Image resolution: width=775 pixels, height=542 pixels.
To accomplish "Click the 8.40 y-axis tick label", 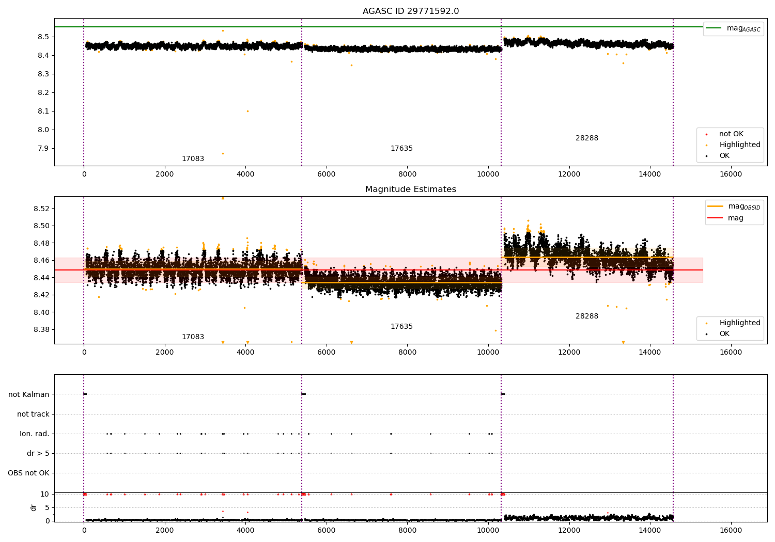I will [x=41, y=312].
